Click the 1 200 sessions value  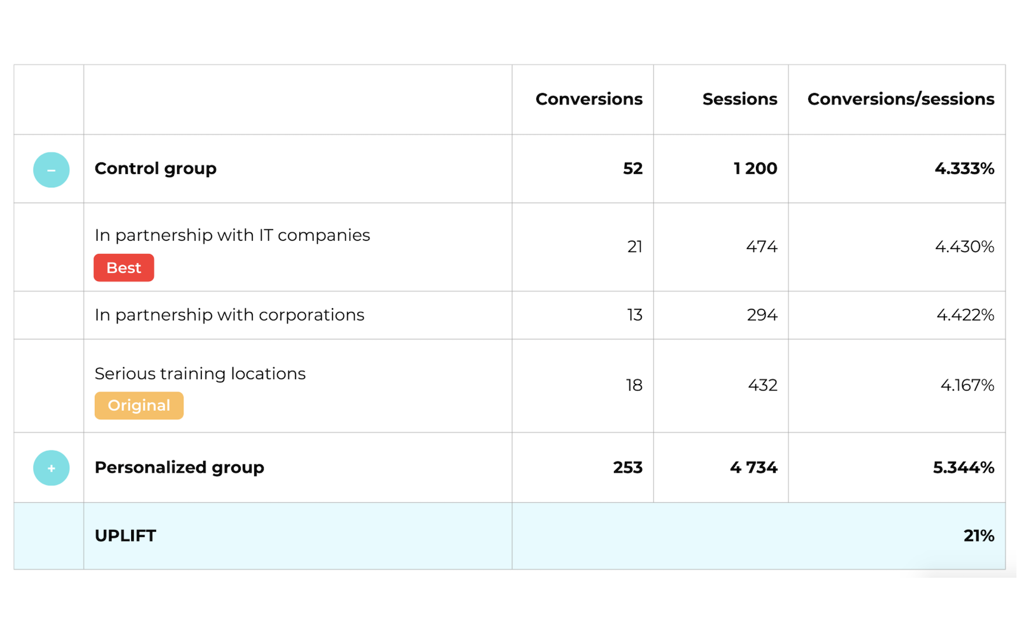(x=755, y=169)
